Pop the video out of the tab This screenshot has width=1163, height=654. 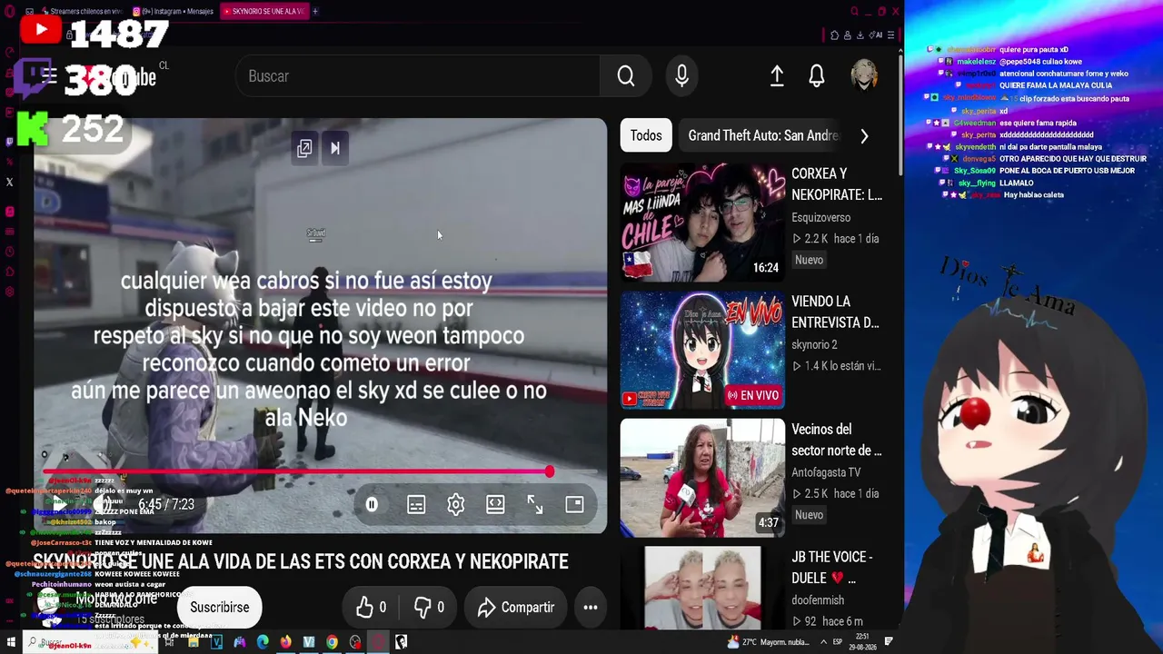click(x=304, y=148)
